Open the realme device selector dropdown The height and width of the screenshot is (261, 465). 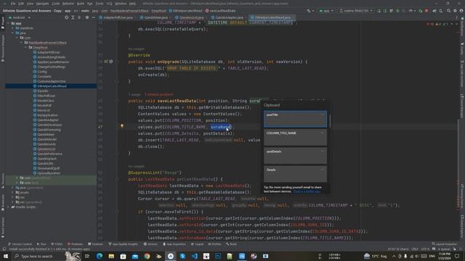tap(356, 11)
